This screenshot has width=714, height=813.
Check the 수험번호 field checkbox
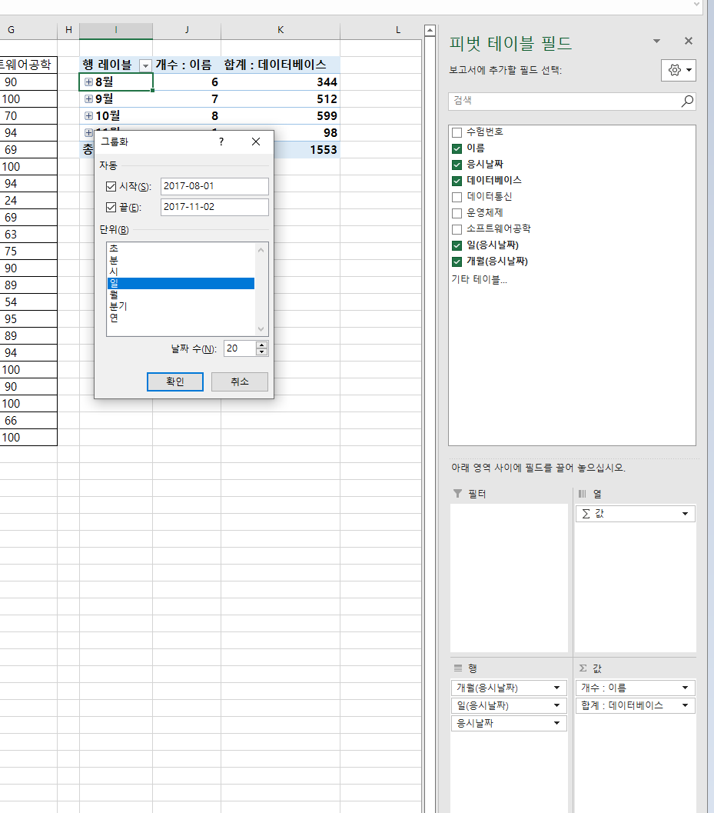[457, 132]
